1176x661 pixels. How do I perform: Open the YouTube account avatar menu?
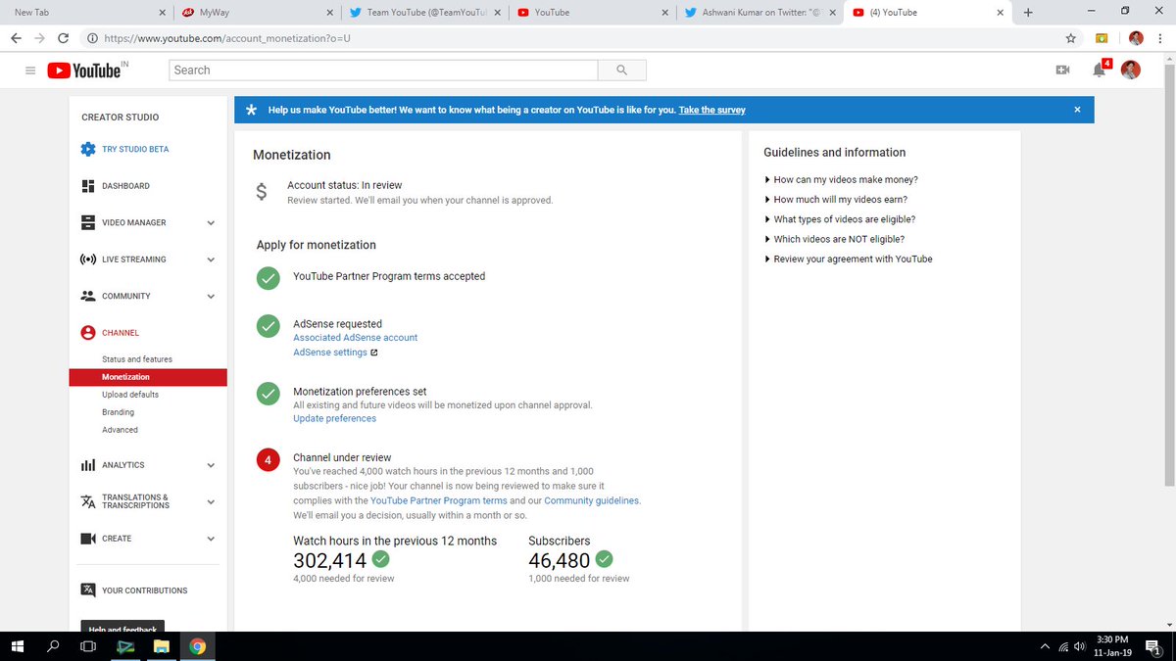point(1131,70)
